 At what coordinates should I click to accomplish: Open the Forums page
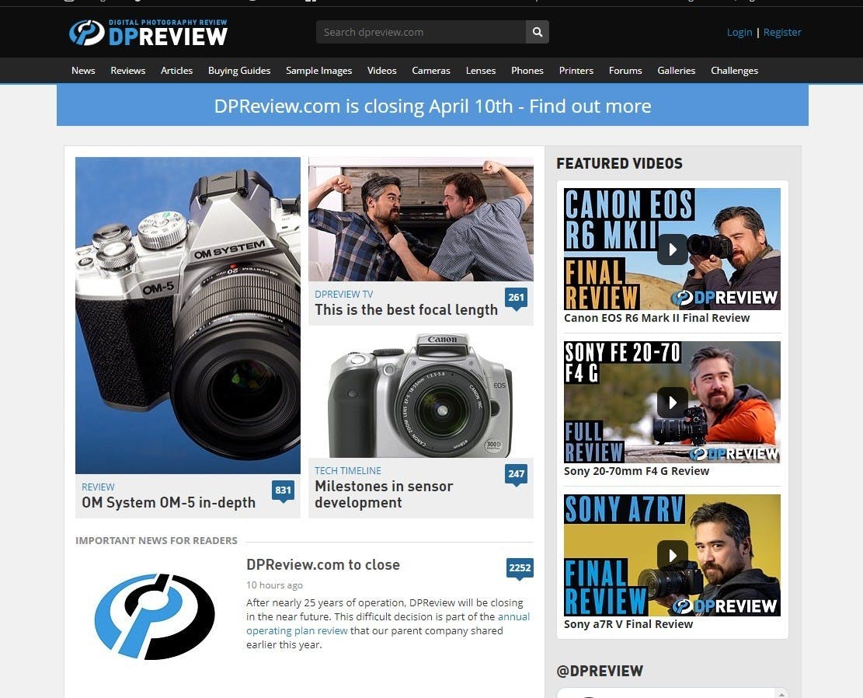(625, 71)
